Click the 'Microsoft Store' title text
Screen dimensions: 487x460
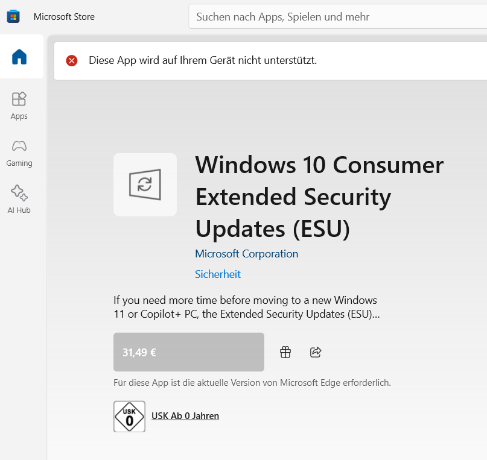point(64,17)
